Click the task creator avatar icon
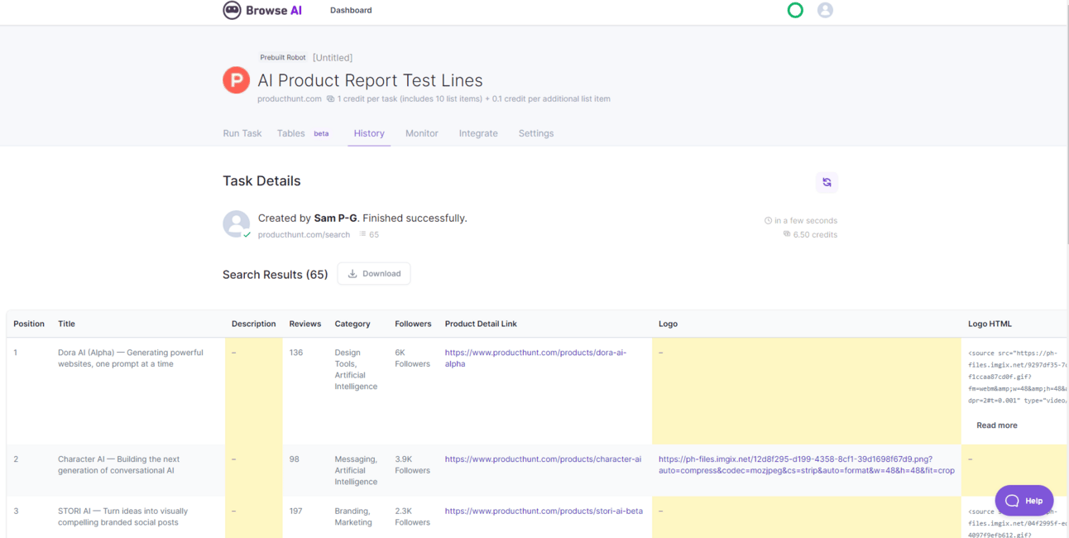1069x538 pixels. coord(237,223)
